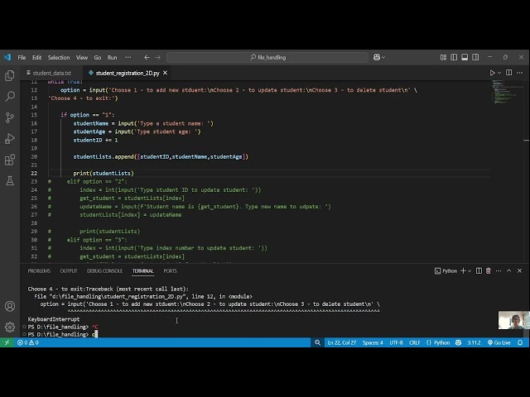Click the file_handling command search box
Viewport: 530px width, 397px height.
267,57
